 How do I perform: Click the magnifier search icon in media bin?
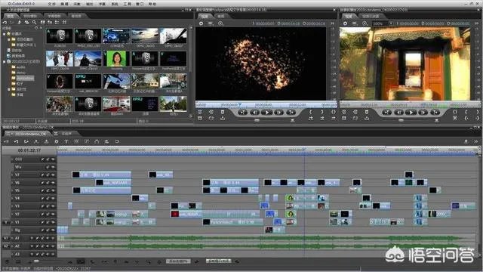[34, 23]
